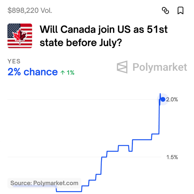The width and height of the screenshot is (194, 194).
Task: Click the long vertical rise of chart line
Action: tap(159, 118)
